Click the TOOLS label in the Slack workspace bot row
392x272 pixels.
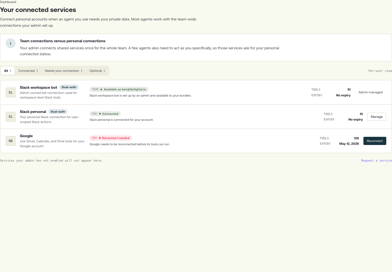[x=316, y=89]
